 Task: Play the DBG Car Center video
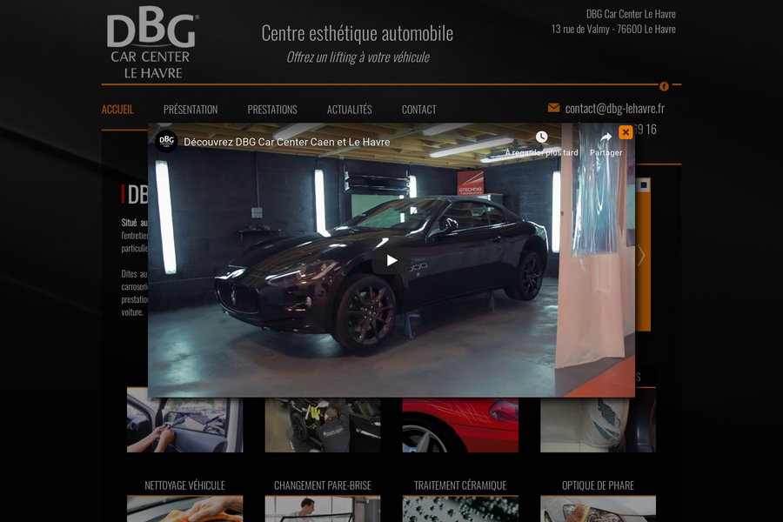[x=391, y=260]
